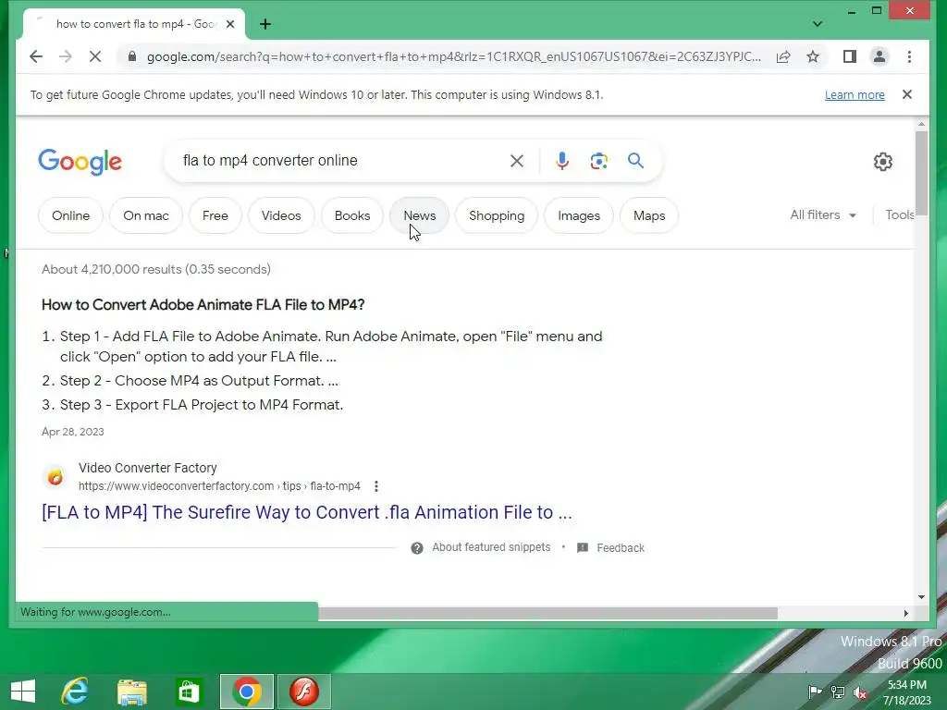Open the muted volume tray icon

tap(860, 692)
